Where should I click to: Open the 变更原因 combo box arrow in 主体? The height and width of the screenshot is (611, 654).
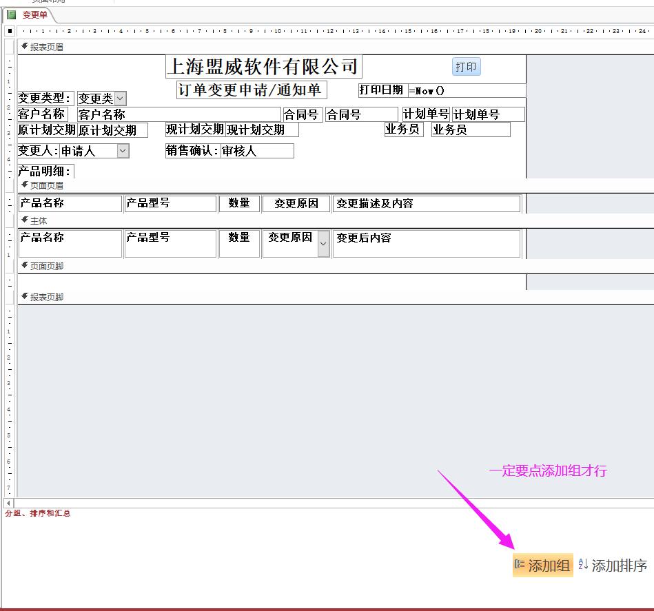(x=324, y=243)
